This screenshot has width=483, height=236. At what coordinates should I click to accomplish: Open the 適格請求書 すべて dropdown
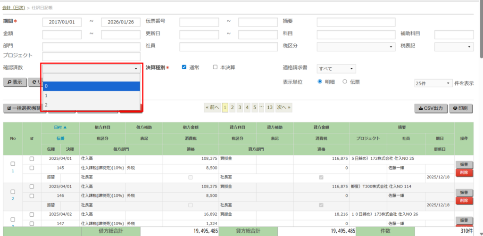point(336,69)
